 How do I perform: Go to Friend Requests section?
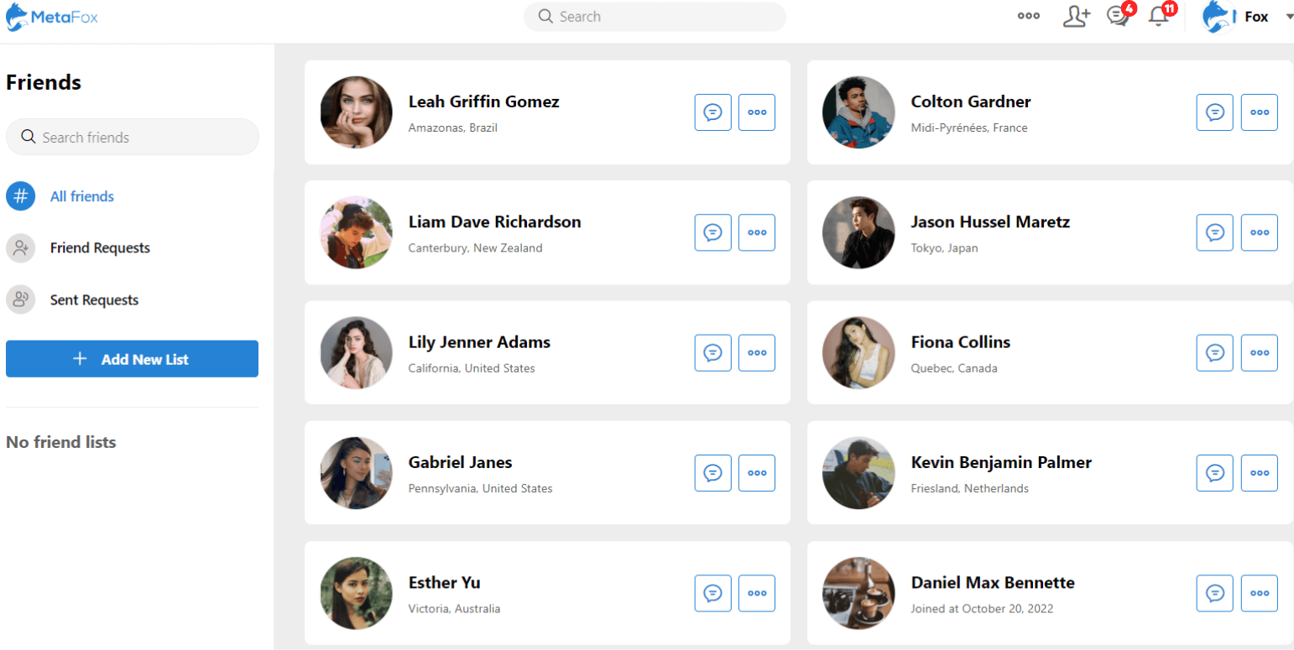click(x=99, y=248)
